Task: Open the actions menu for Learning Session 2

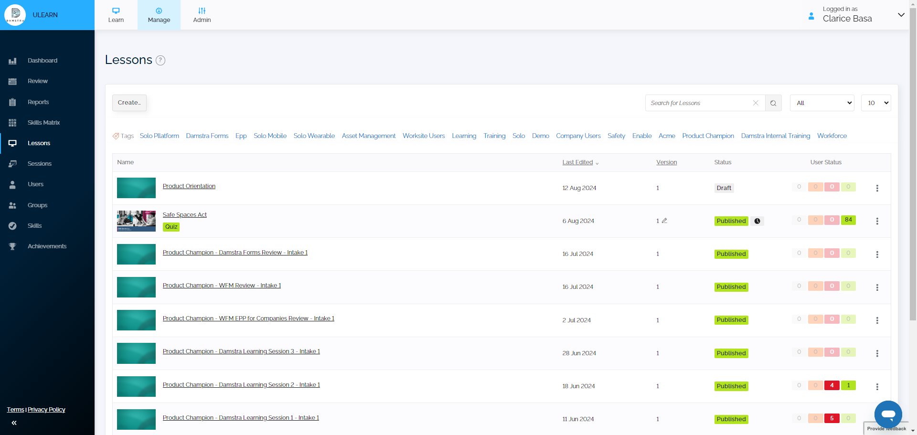Action: point(877,387)
